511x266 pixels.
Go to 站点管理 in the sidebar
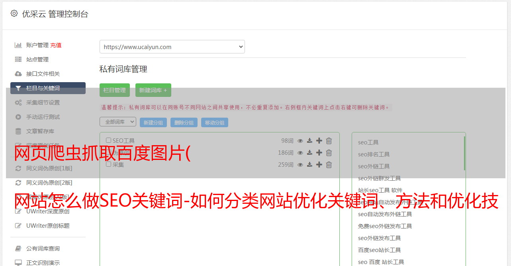pos(37,59)
